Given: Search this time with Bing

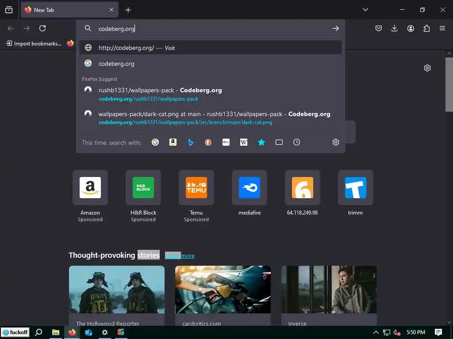Looking at the screenshot, I should pyautogui.click(x=190, y=142).
